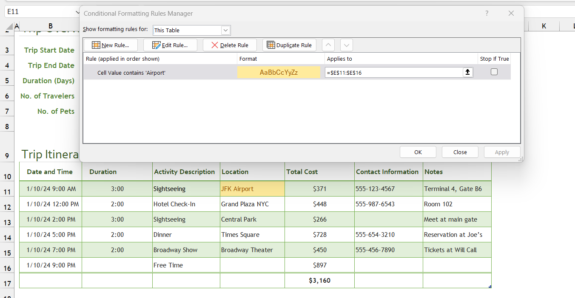
Task: Click '555-123-4567' contact cell
Action: [x=389, y=189]
